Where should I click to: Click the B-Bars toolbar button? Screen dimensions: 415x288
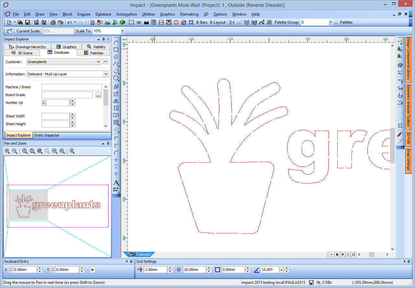click(x=202, y=22)
